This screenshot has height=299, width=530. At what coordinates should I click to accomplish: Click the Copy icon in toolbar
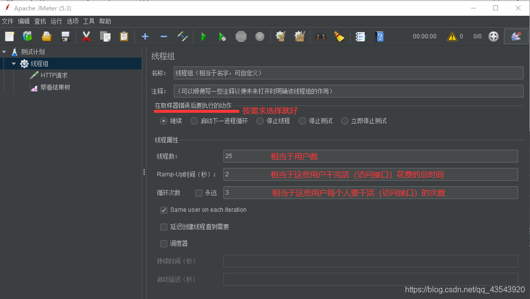pos(105,36)
